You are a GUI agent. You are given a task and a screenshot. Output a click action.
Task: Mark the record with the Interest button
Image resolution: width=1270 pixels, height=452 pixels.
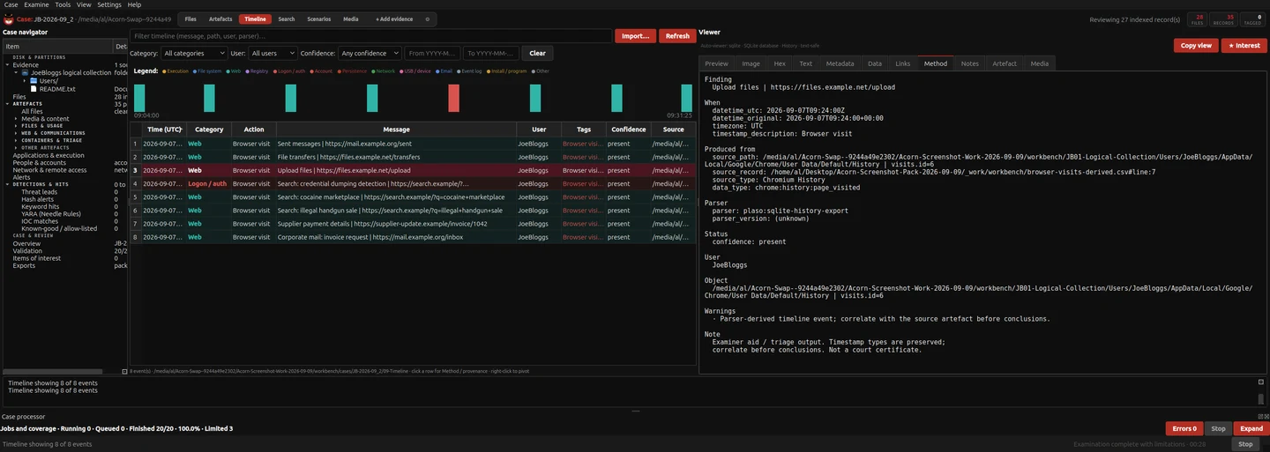pyautogui.click(x=1244, y=45)
